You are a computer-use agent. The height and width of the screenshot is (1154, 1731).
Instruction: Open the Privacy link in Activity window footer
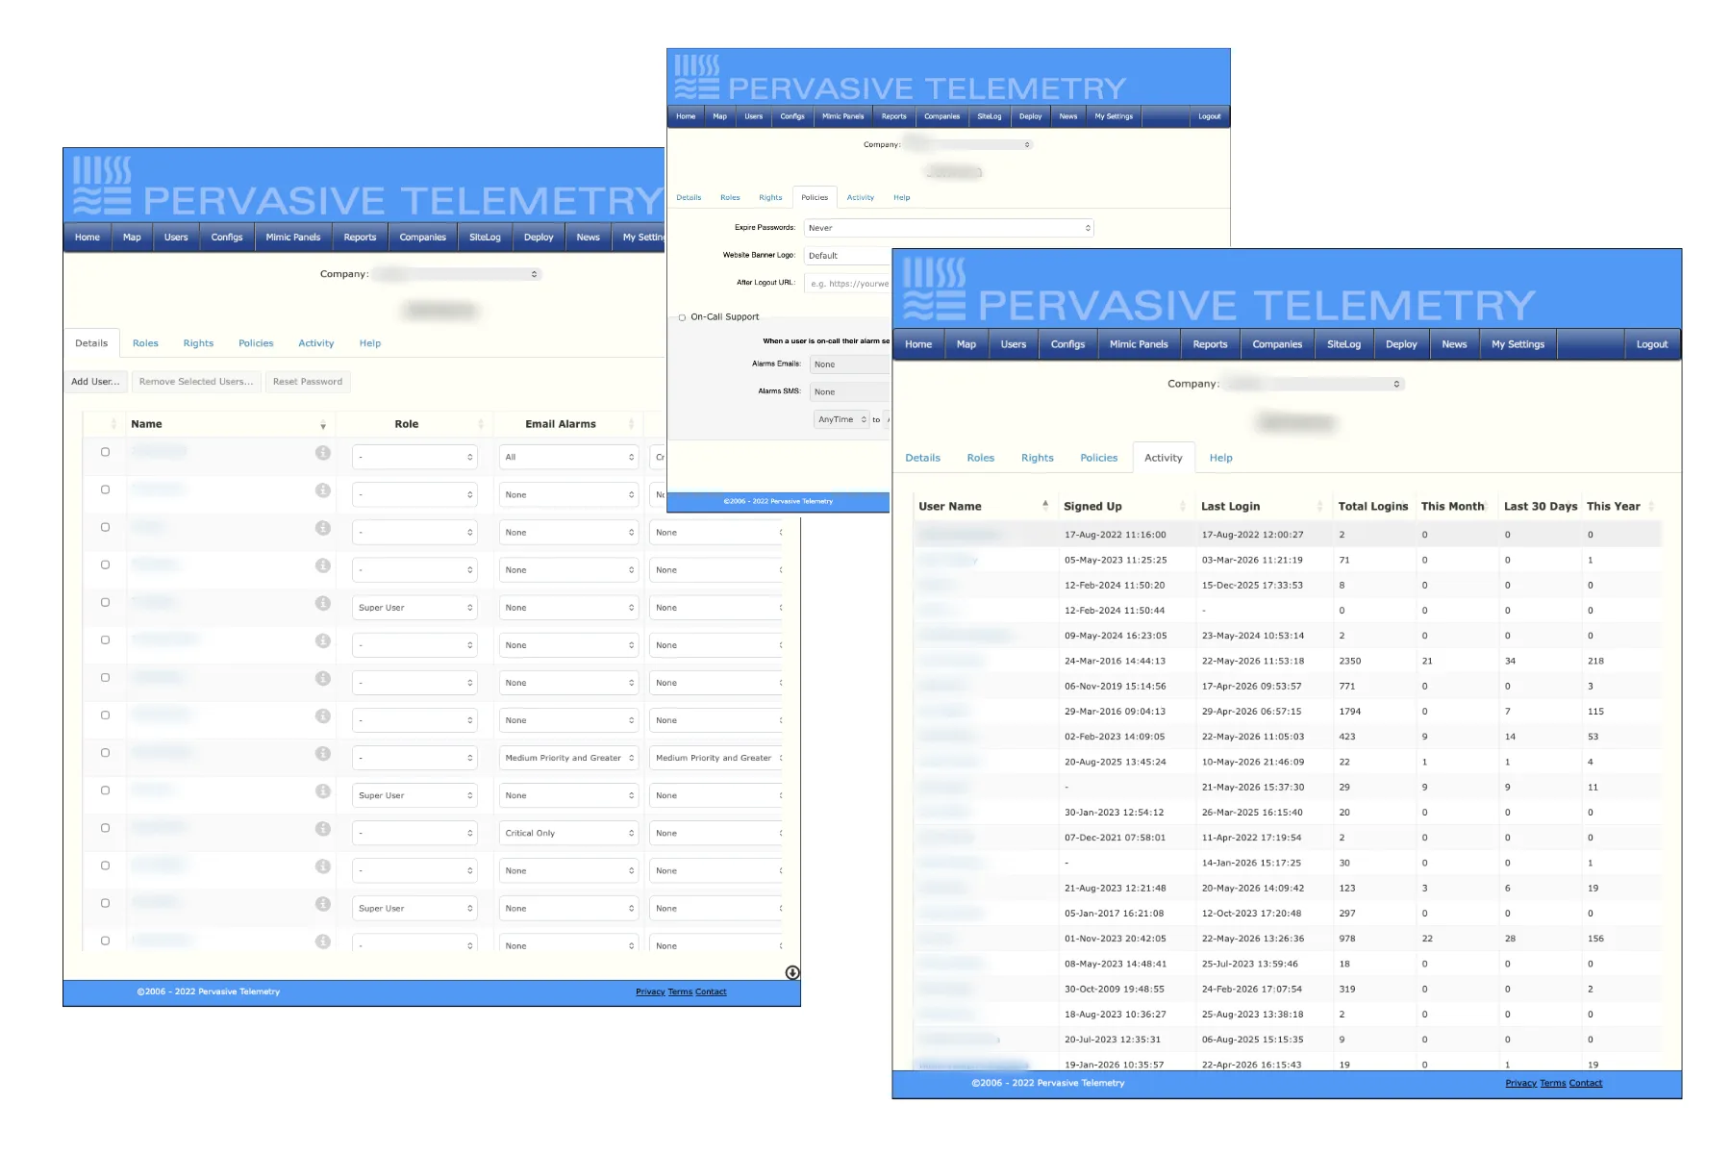click(x=1521, y=1083)
